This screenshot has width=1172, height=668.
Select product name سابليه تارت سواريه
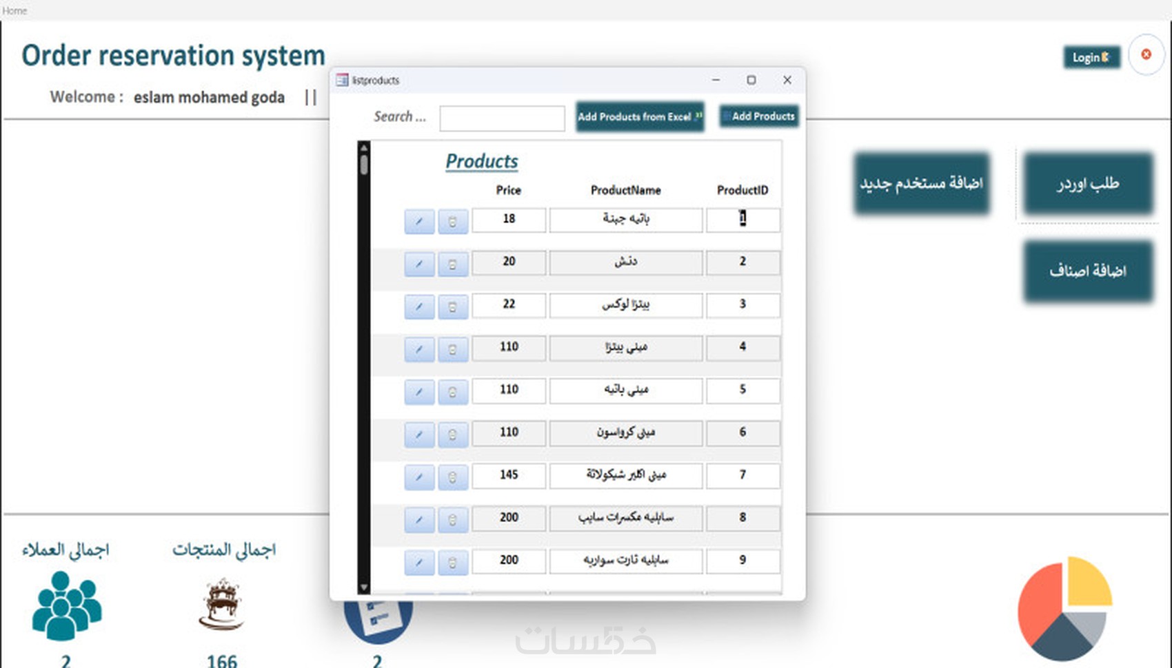pos(626,561)
